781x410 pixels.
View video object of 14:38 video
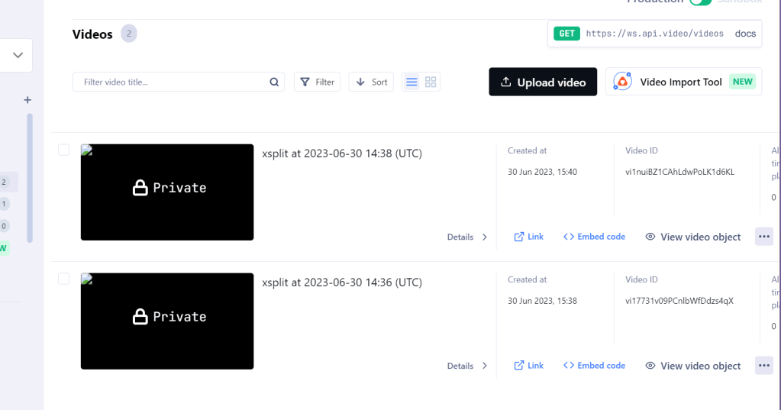pos(693,237)
